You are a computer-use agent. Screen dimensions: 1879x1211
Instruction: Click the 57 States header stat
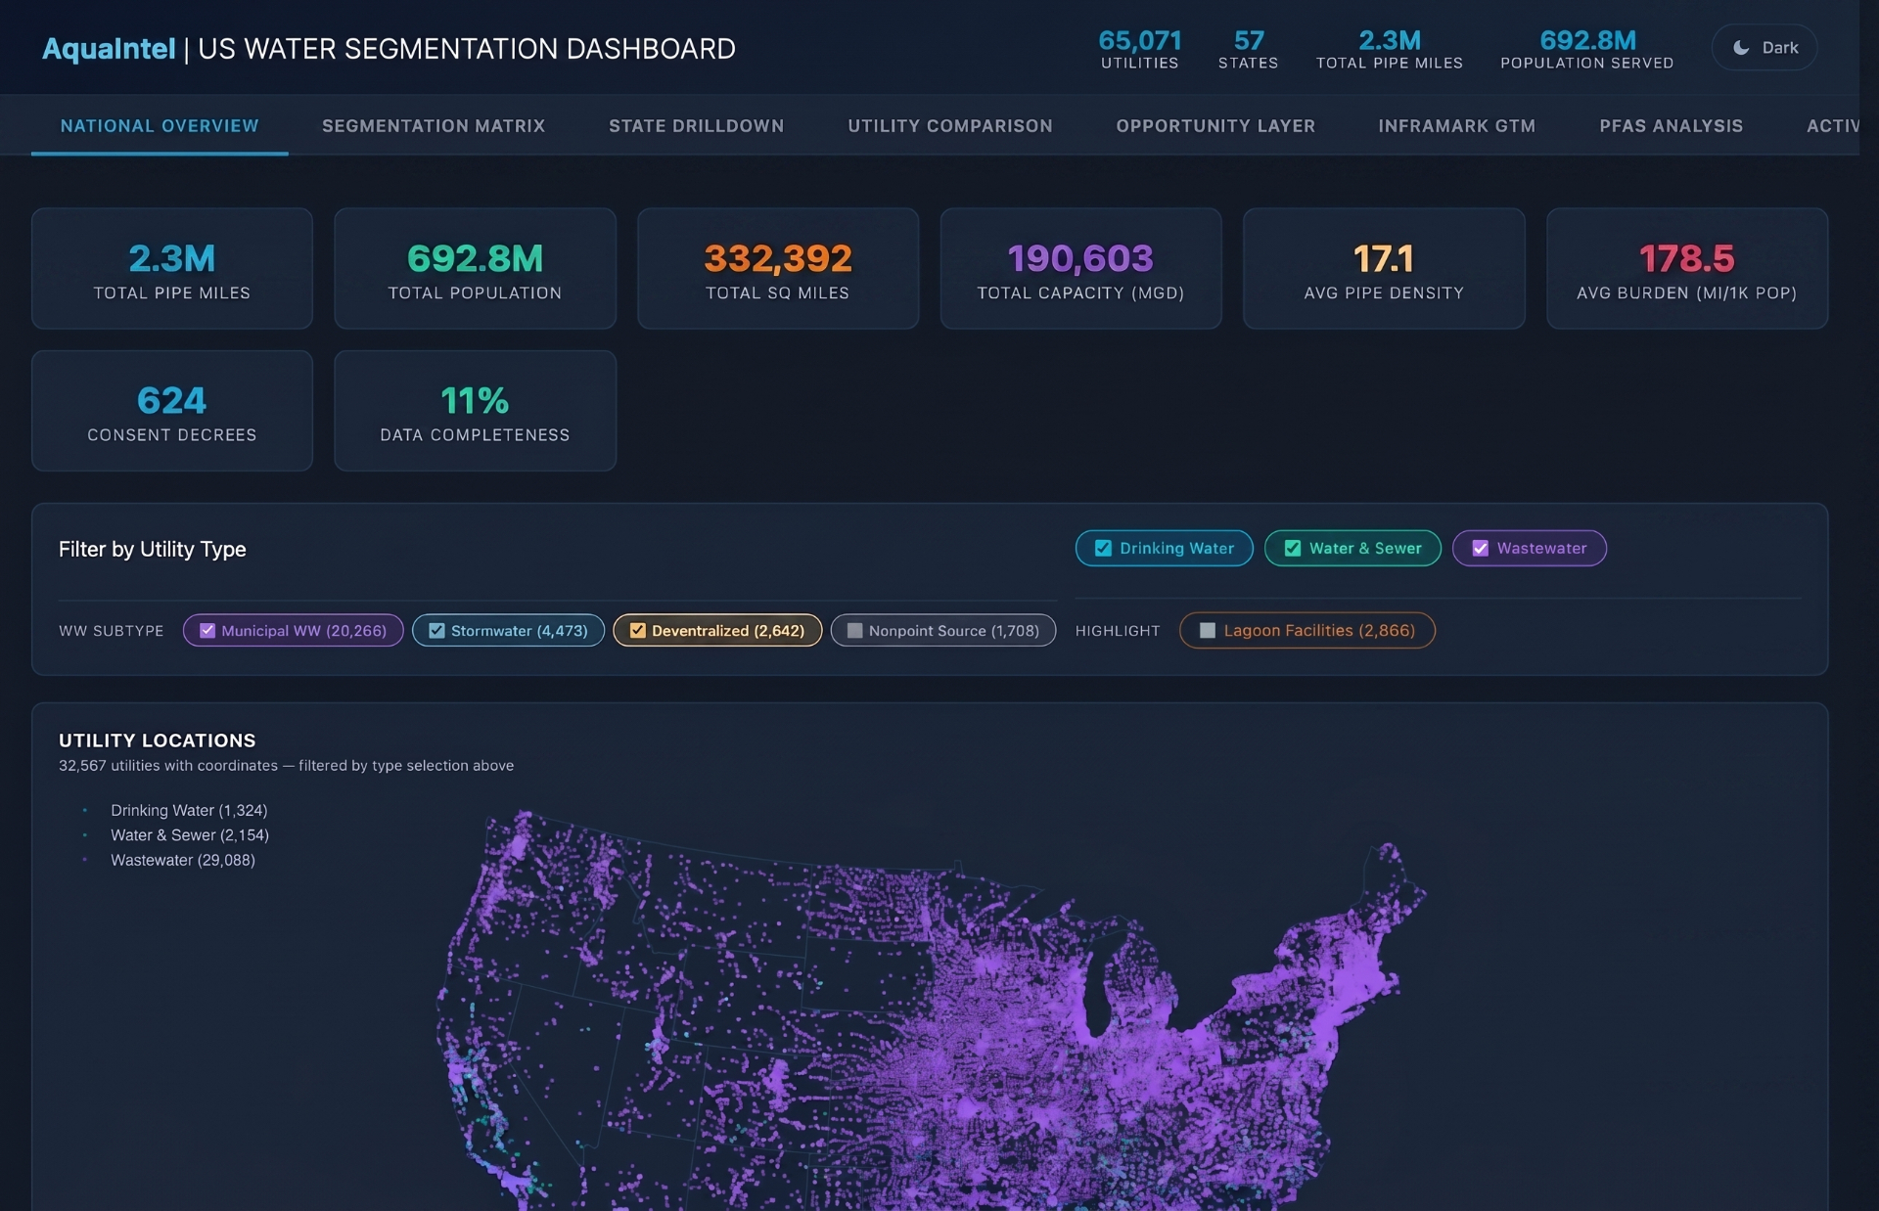point(1248,49)
